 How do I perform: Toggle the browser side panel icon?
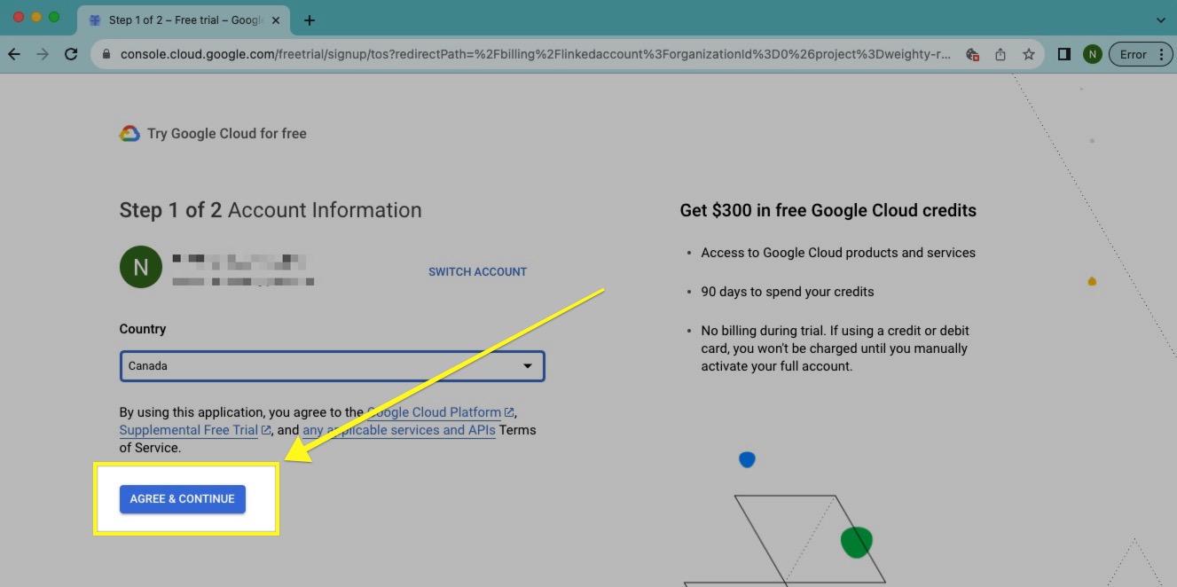click(1064, 54)
